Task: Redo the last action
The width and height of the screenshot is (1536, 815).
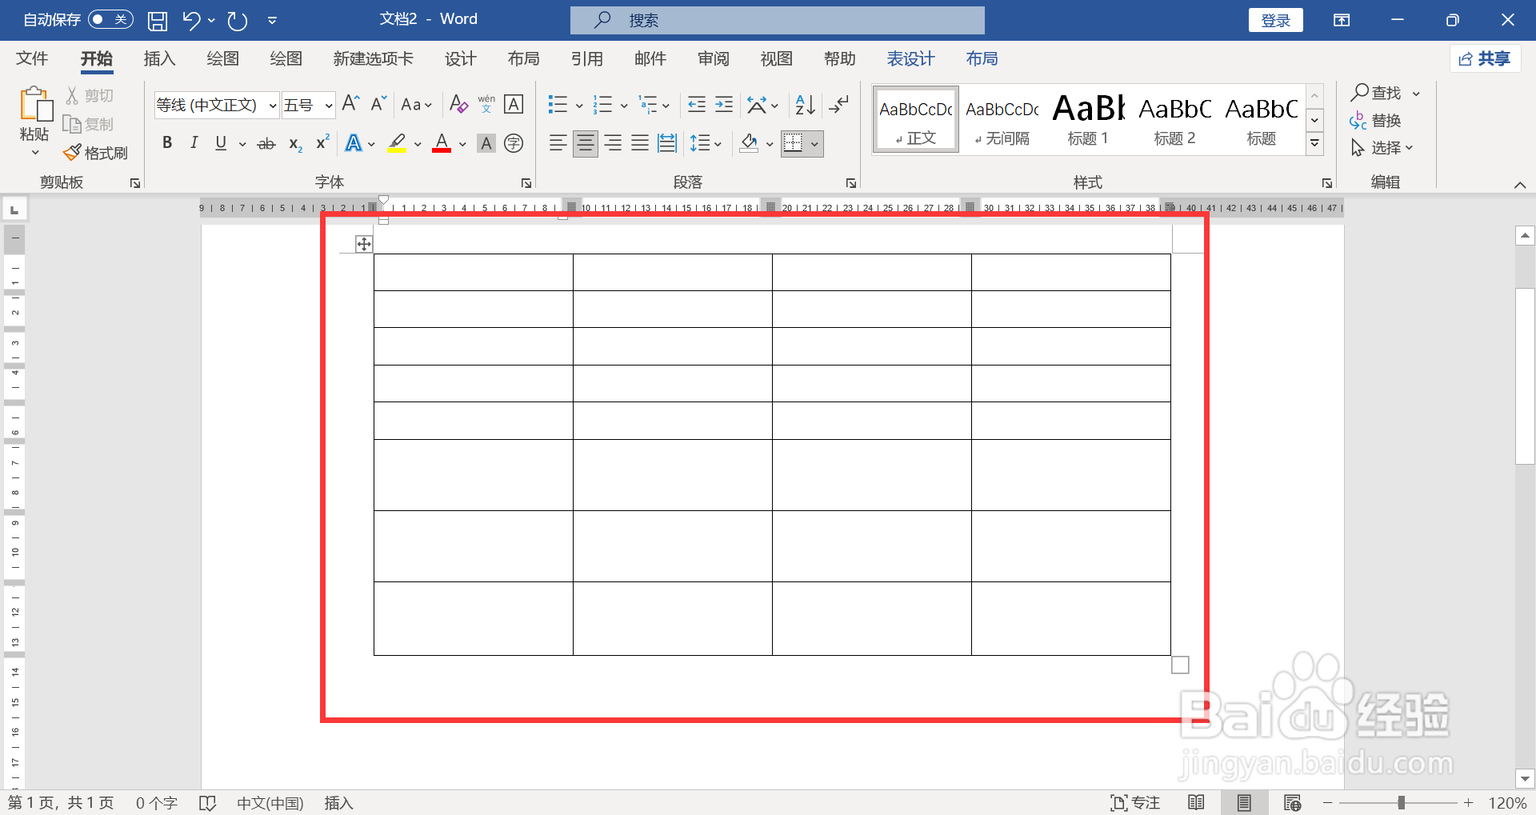Action: click(x=238, y=21)
